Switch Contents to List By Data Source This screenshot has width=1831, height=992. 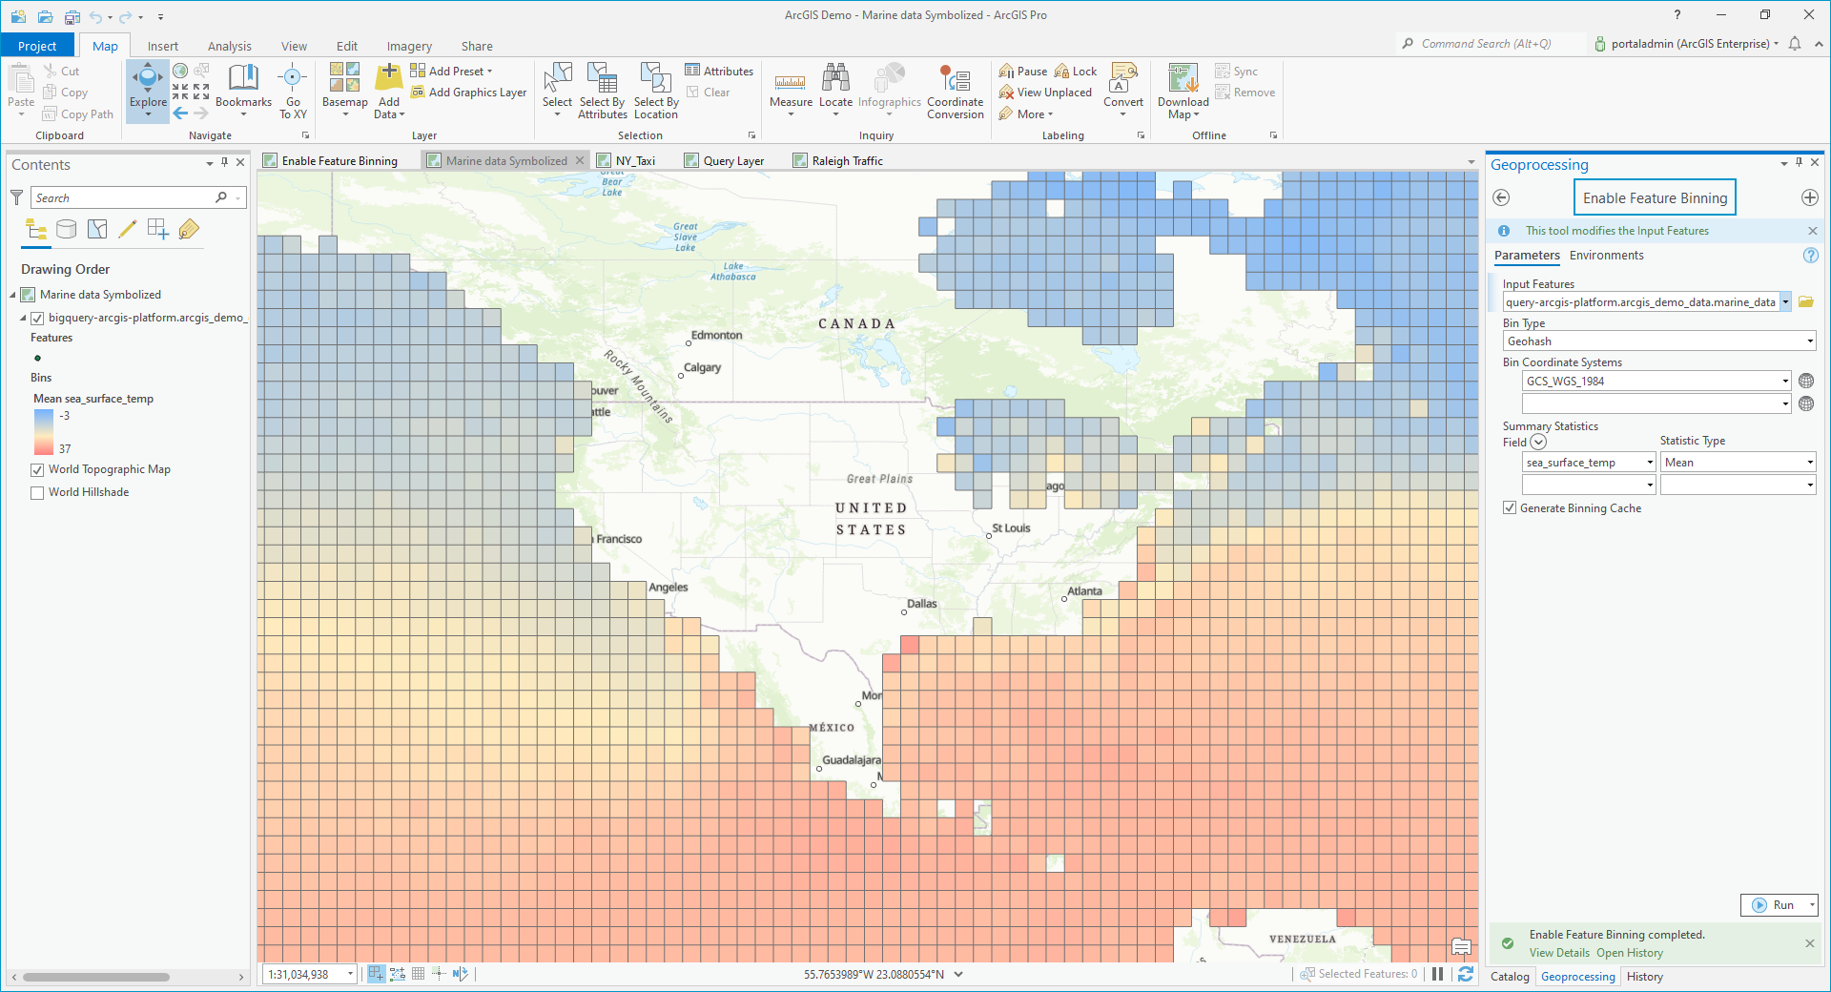tap(66, 229)
